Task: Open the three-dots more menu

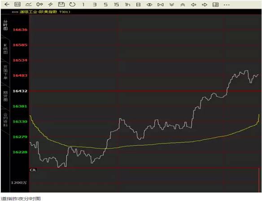Action: click(x=227, y=5)
